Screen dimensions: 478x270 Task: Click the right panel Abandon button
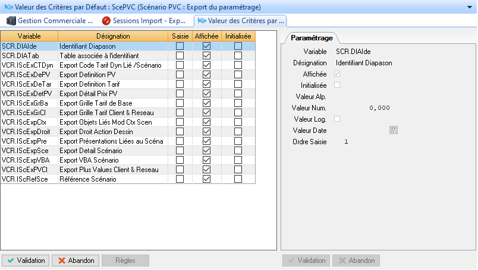pos(356,261)
